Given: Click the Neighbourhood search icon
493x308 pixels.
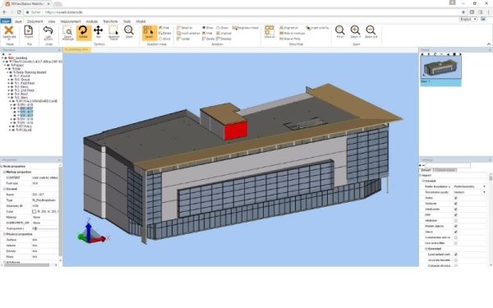Looking at the screenshot, I should (235, 28).
